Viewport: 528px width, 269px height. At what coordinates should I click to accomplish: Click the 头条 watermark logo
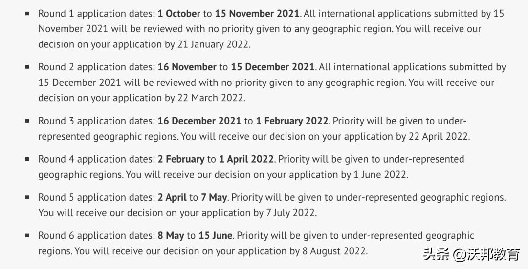point(436,254)
